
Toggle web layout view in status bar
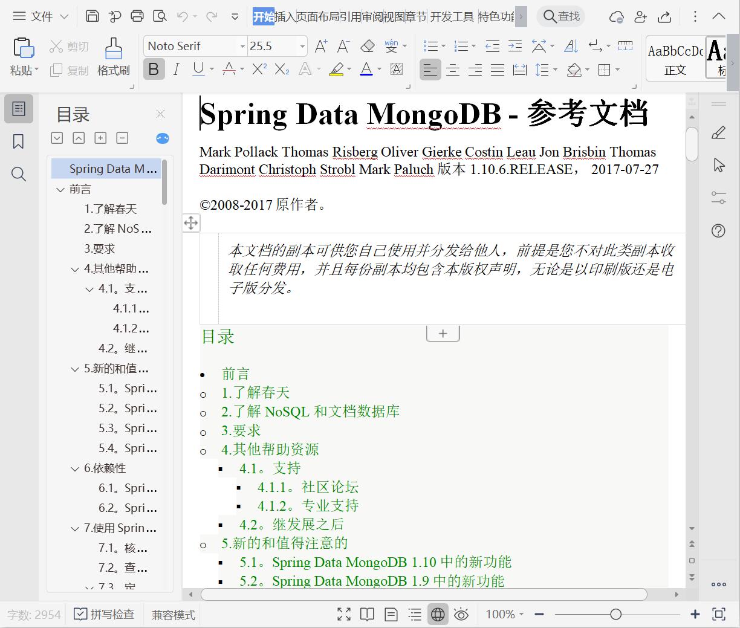pyautogui.click(x=438, y=615)
